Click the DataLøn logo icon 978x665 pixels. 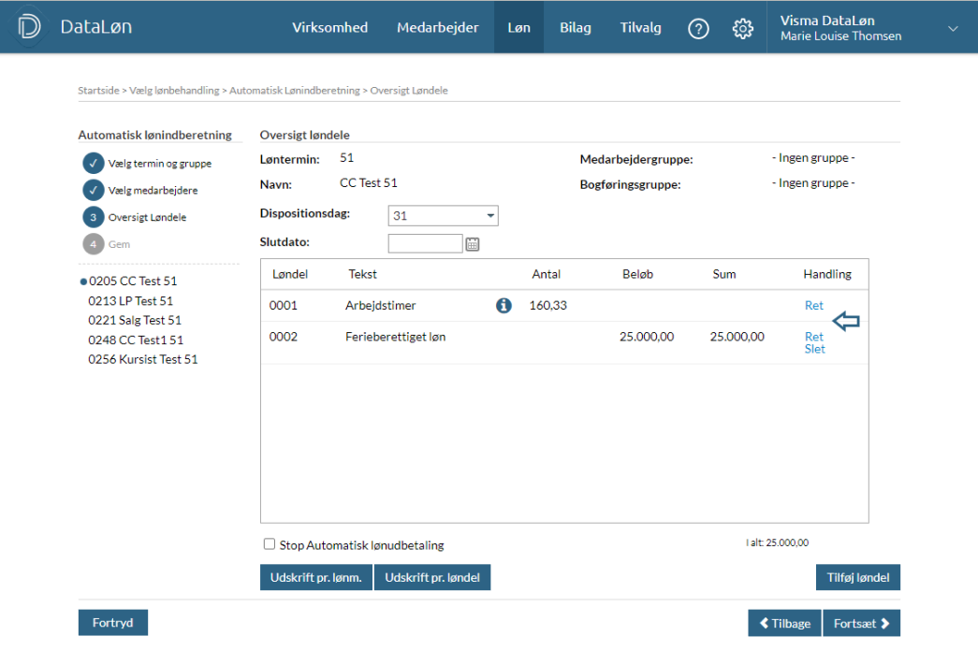coord(29,27)
